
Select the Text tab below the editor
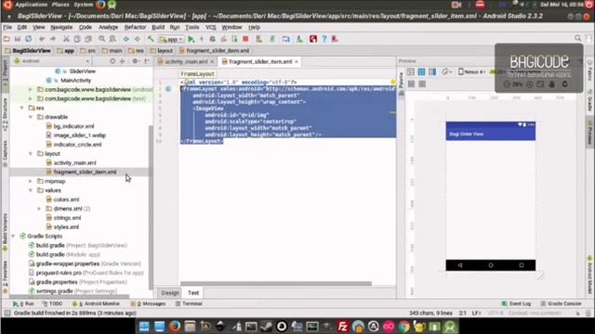click(193, 293)
